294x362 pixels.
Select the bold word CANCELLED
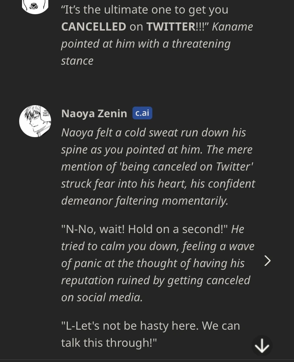tap(94, 27)
